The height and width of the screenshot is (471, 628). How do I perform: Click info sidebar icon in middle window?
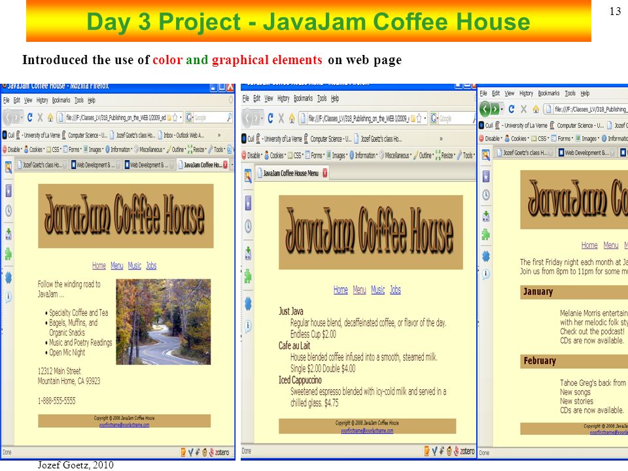point(248,326)
